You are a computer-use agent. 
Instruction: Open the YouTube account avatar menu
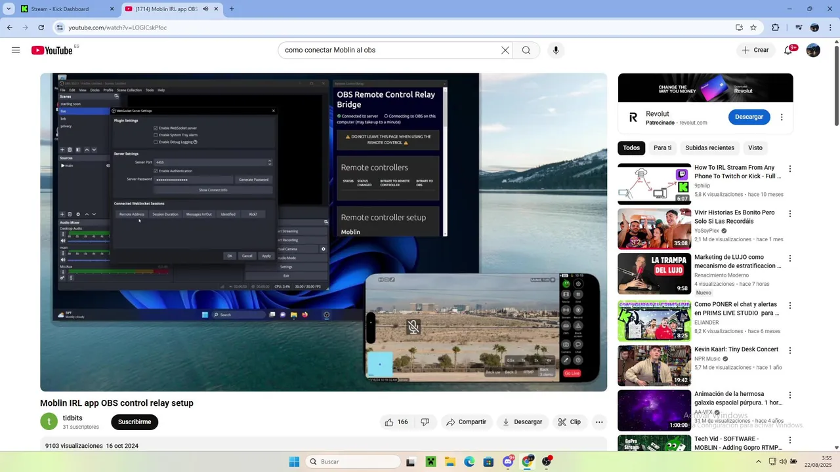click(x=813, y=50)
